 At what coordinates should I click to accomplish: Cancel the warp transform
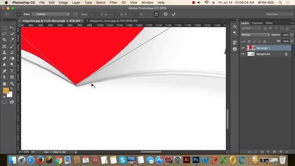pos(165,14)
